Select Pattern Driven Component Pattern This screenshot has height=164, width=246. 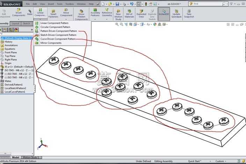[58, 31]
